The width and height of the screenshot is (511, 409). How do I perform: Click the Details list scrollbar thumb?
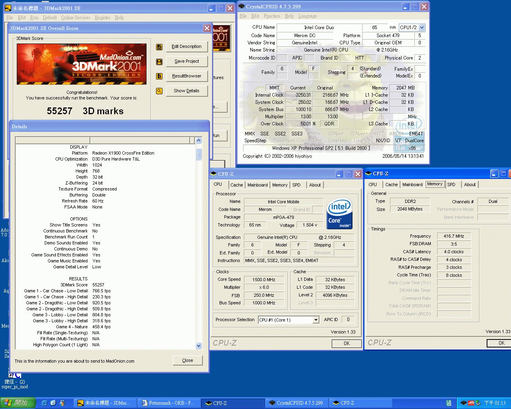[x=199, y=153]
